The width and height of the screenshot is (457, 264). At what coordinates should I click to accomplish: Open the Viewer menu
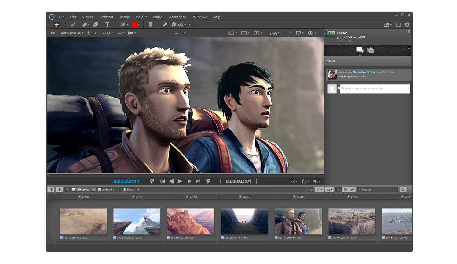pyautogui.click(x=88, y=17)
